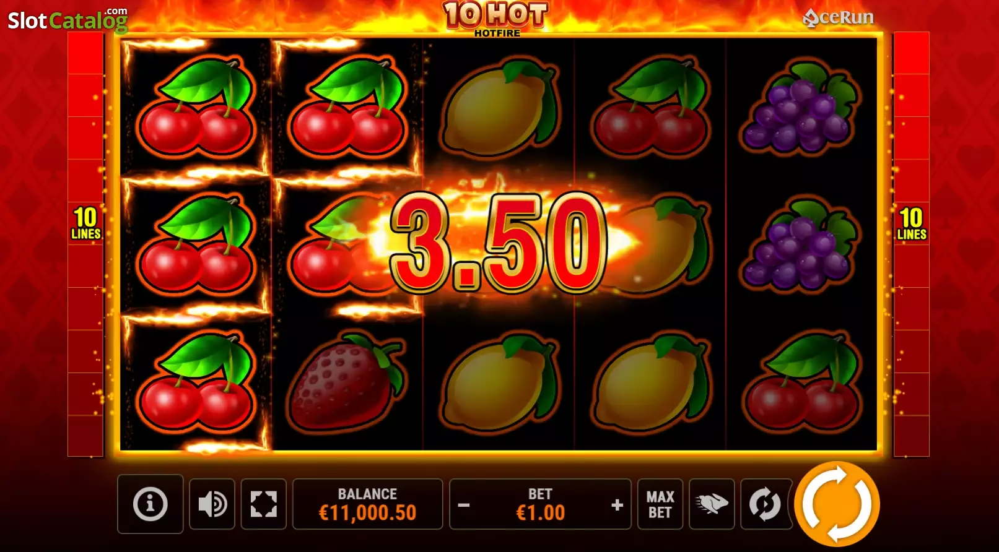Click the strawberry symbol on reel two
This screenshot has height=552, width=999.
pyautogui.click(x=347, y=382)
